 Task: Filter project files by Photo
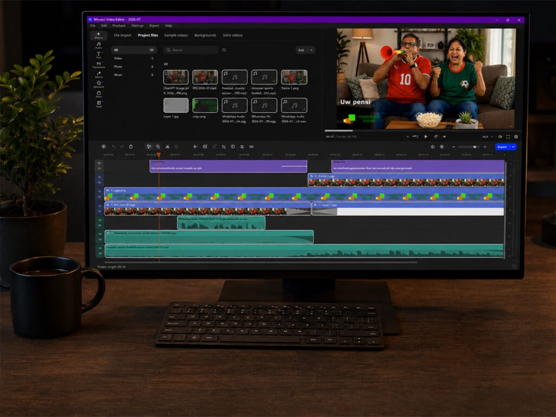tap(134, 67)
